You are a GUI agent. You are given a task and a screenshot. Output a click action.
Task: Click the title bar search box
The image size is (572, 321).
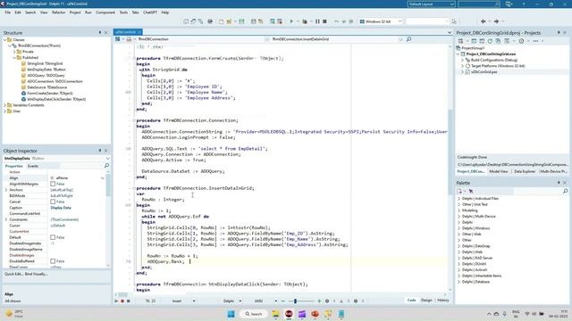pos(479,4)
